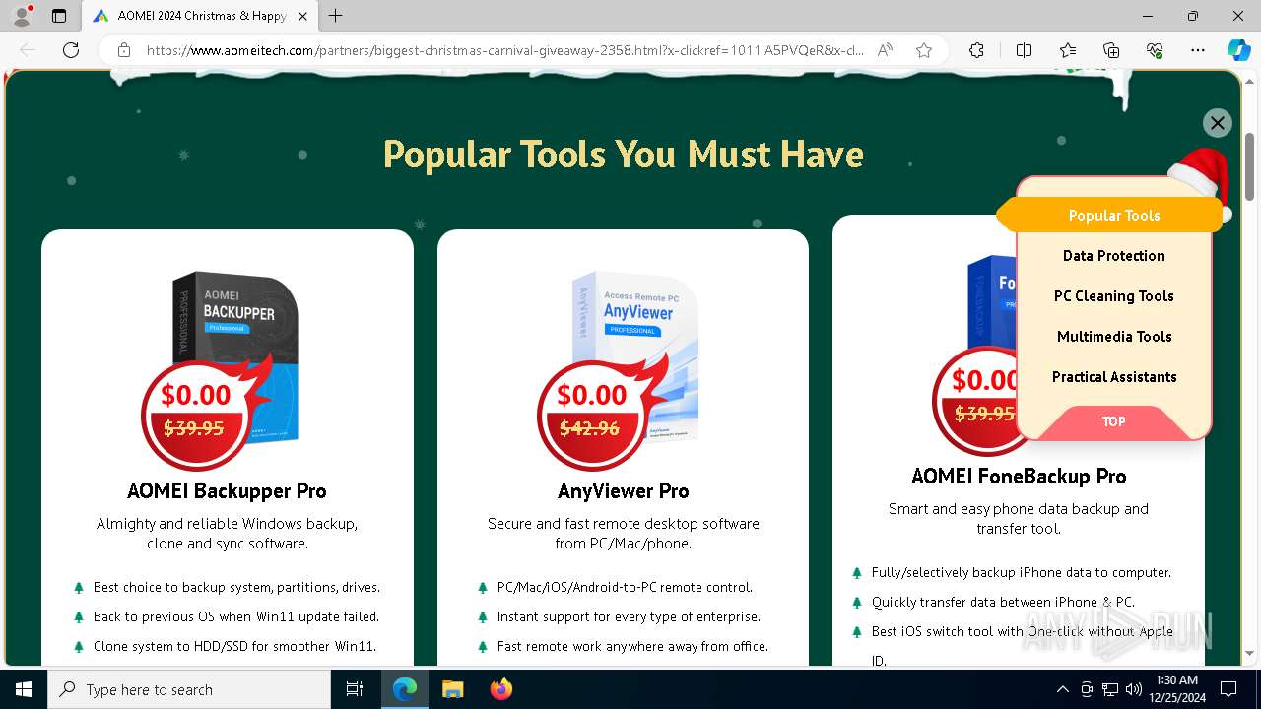Click the TOP button in side menu
The image size is (1261, 709).
tap(1114, 421)
